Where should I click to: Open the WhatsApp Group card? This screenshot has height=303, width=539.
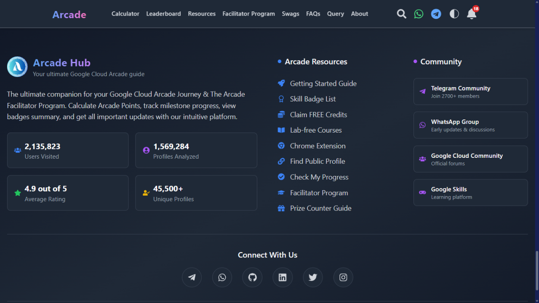[470, 125]
